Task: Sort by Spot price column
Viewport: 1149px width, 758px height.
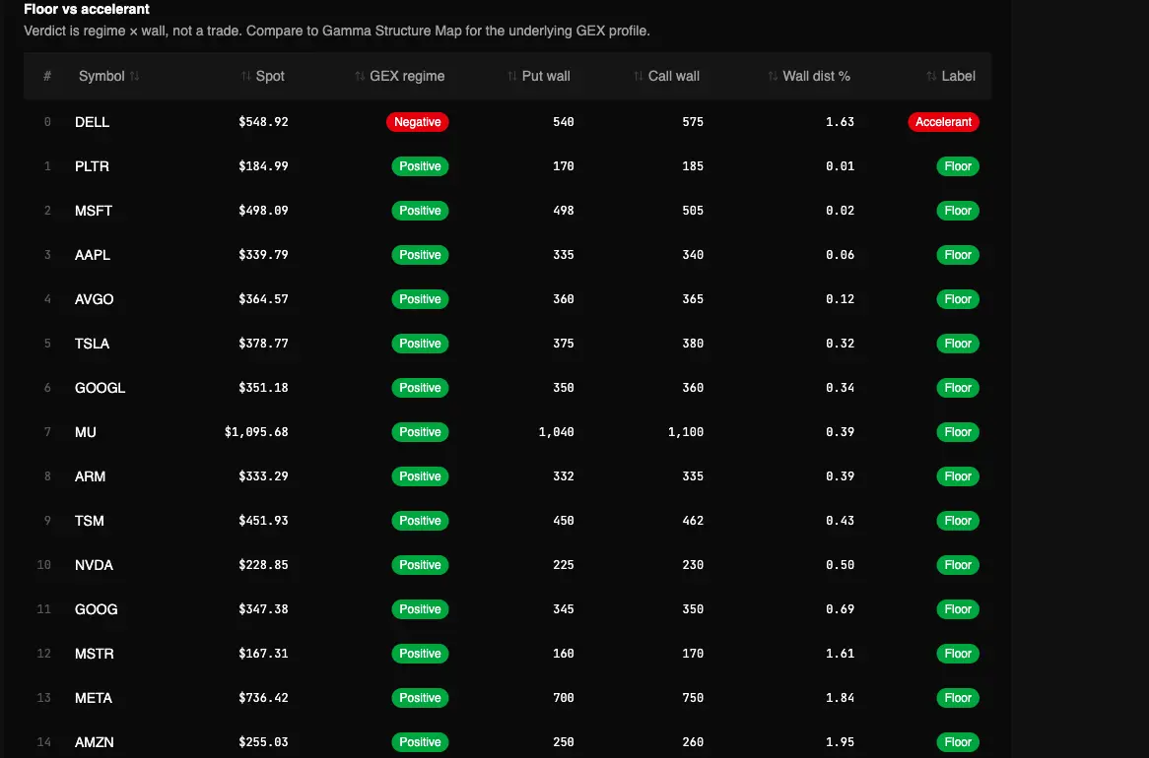Action: coord(262,76)
